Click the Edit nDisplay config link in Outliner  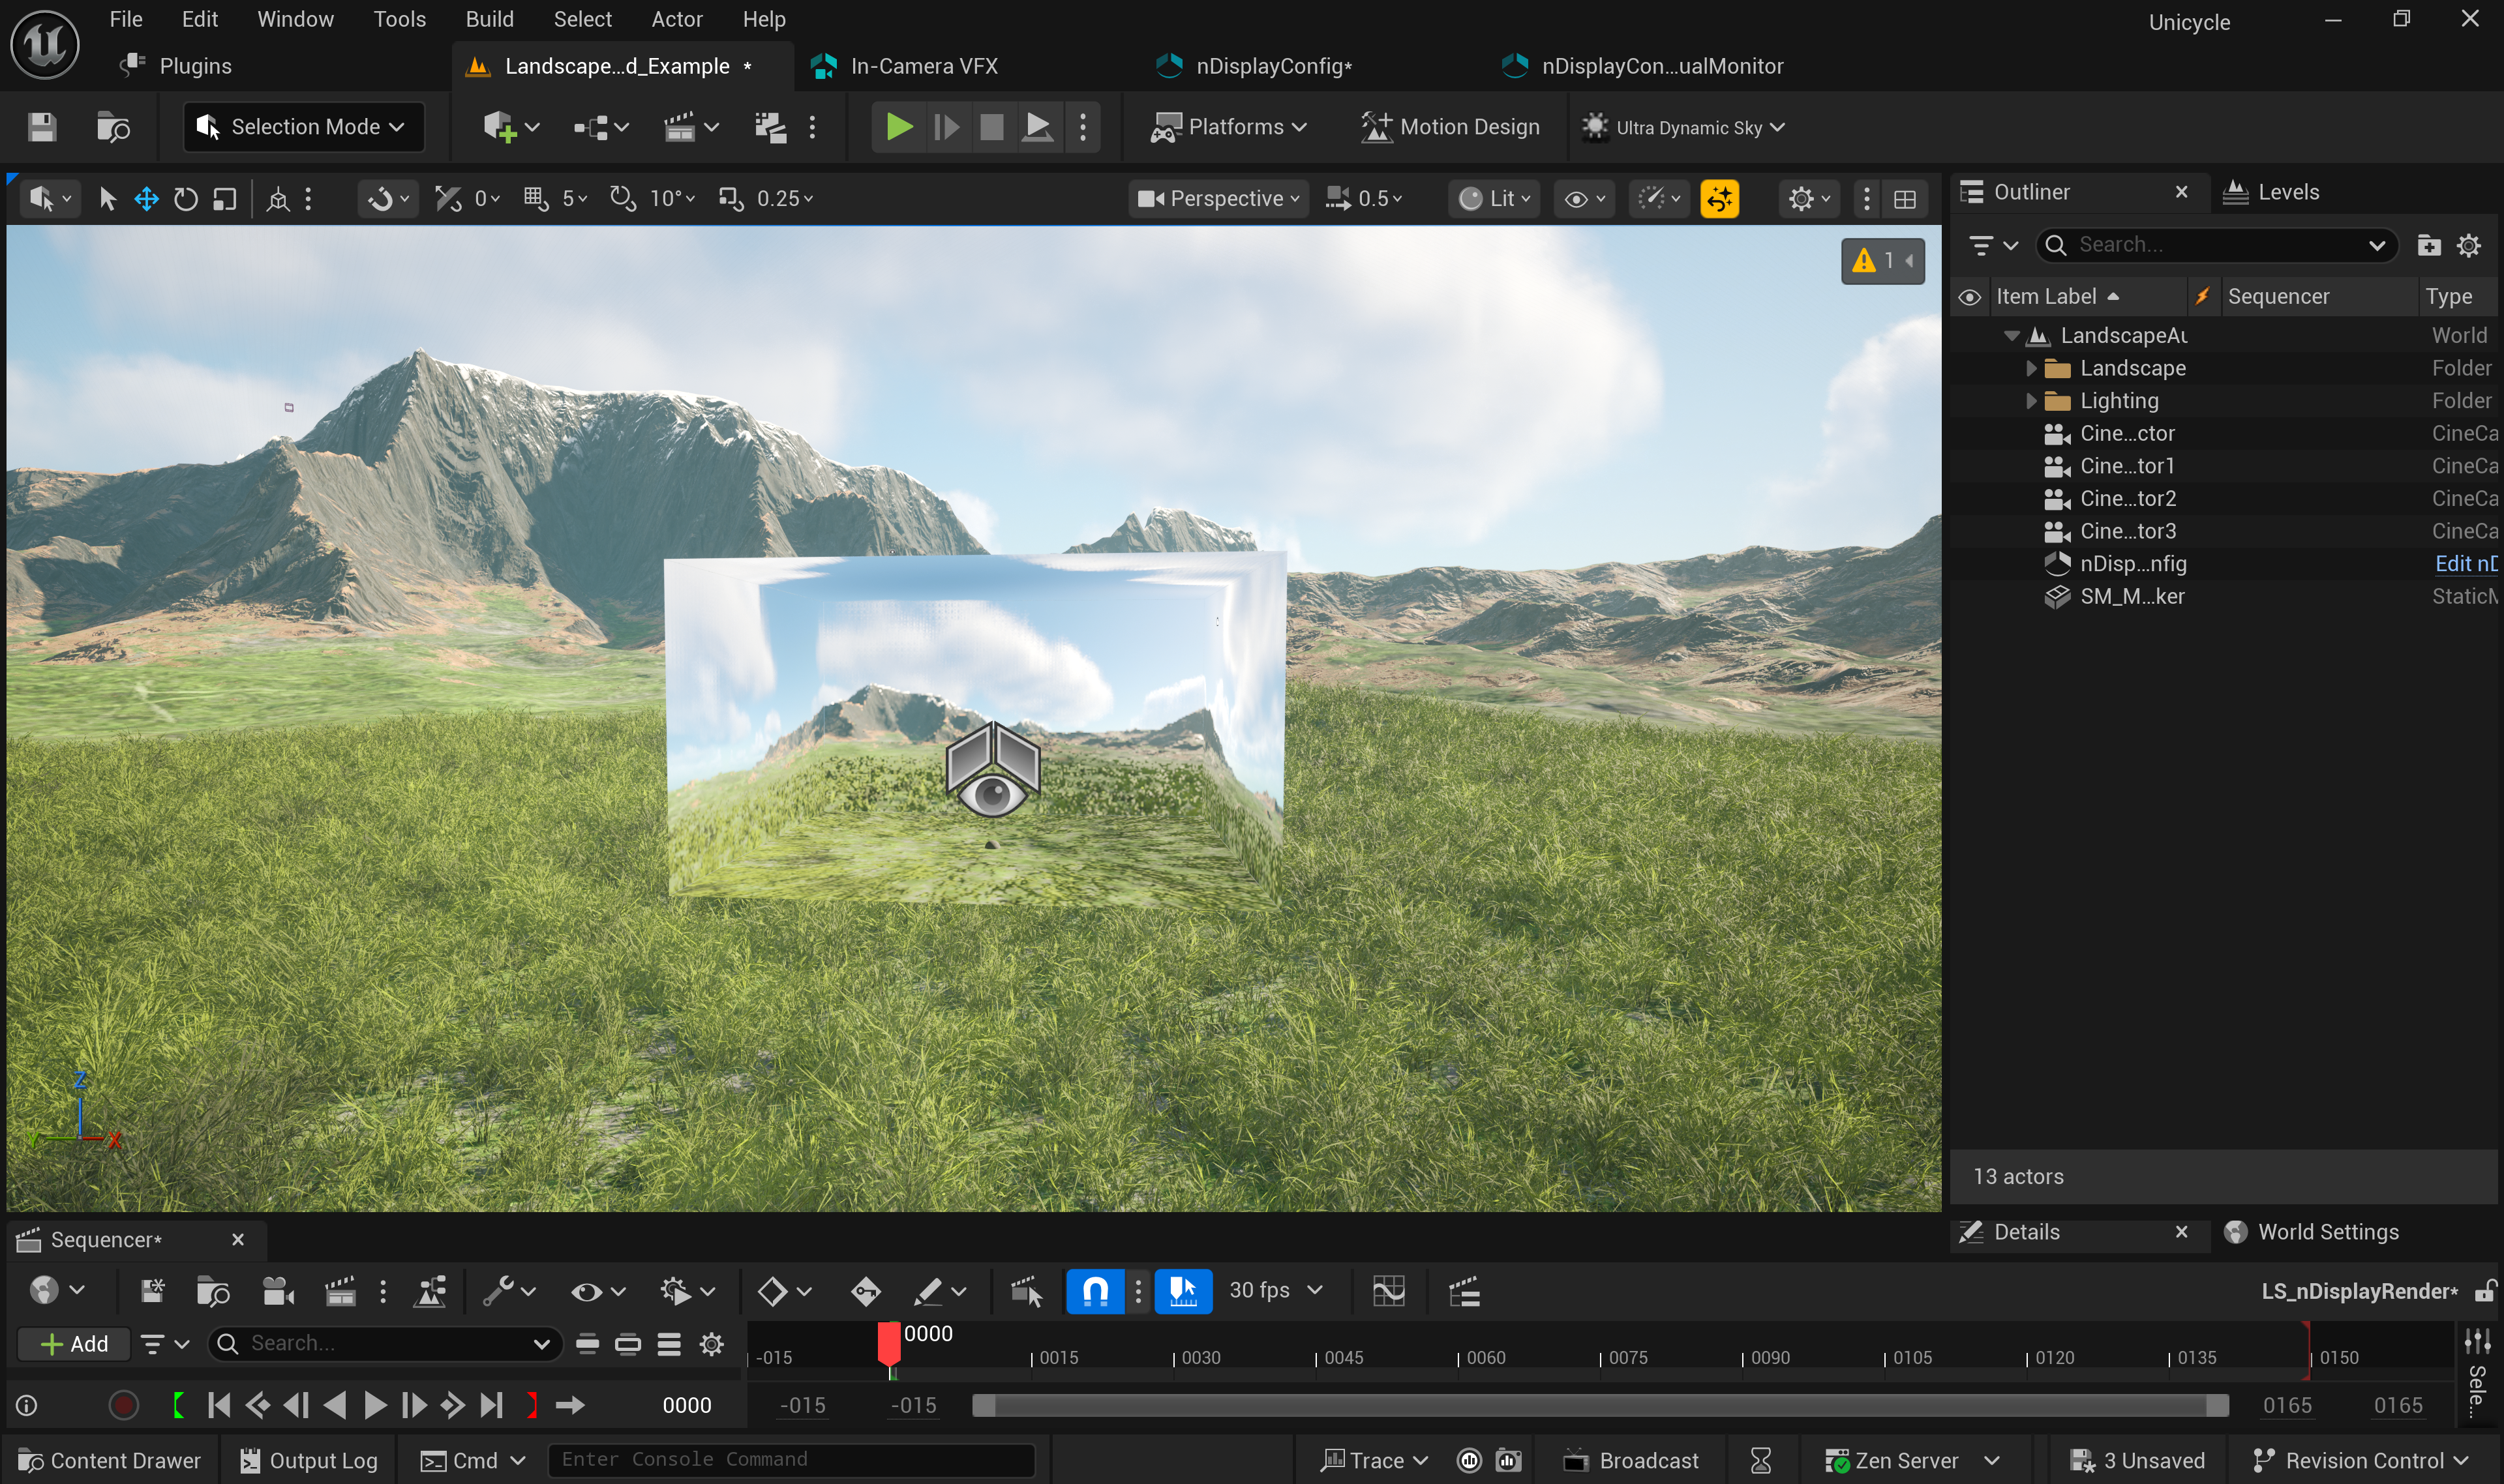pyautogui.click(x=2465, y=564)
